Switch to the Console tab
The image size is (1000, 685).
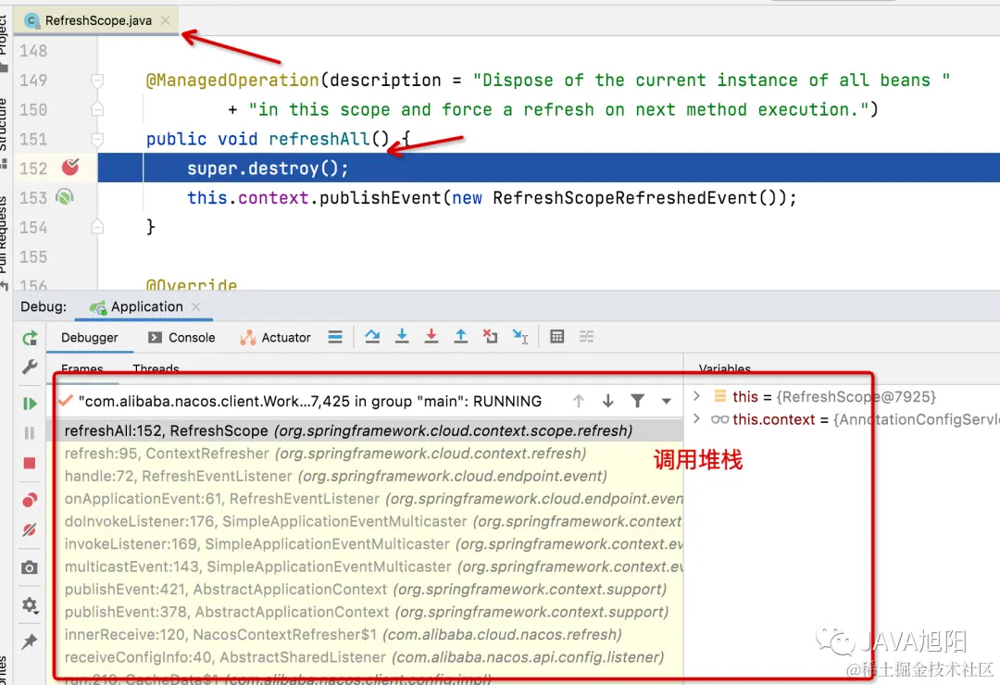181,337
